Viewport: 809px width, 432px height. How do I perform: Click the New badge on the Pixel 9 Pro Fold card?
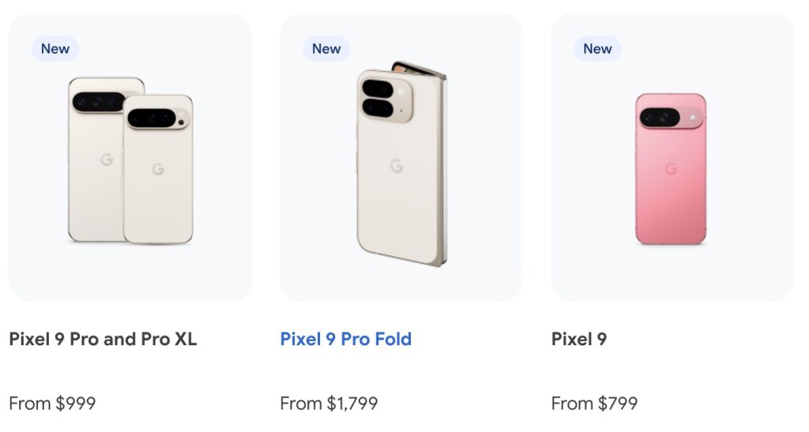(326, 49)
